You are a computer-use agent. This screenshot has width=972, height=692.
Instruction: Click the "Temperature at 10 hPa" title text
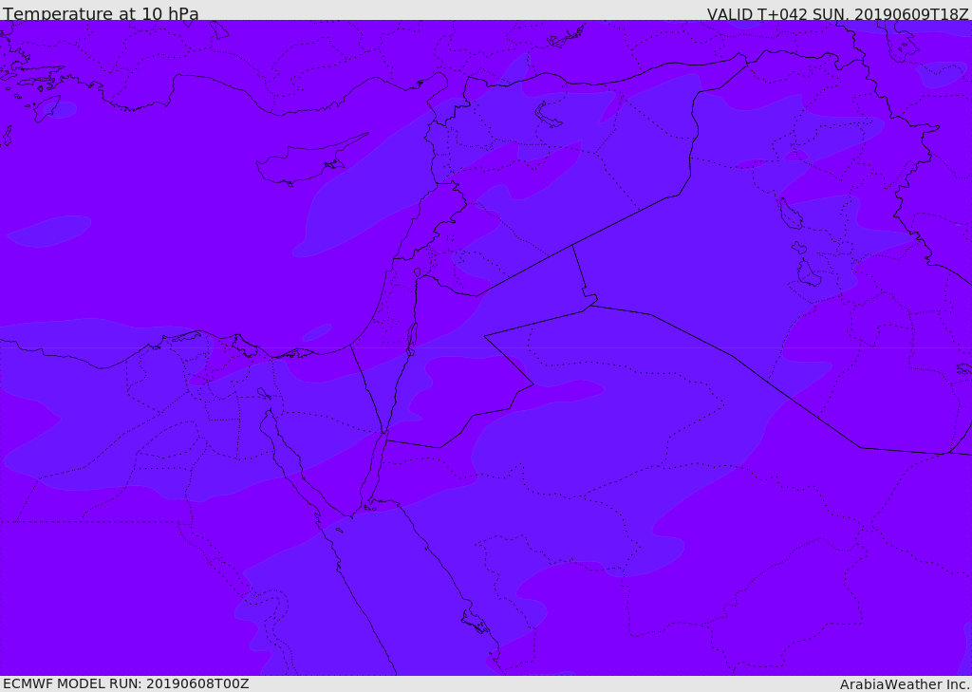(x=101, y=13)
